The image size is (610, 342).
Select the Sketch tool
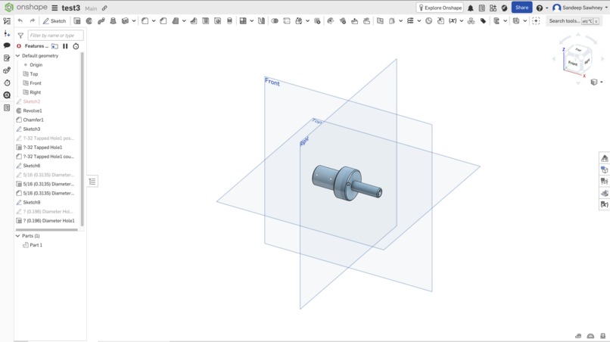[x=54, y=21]
